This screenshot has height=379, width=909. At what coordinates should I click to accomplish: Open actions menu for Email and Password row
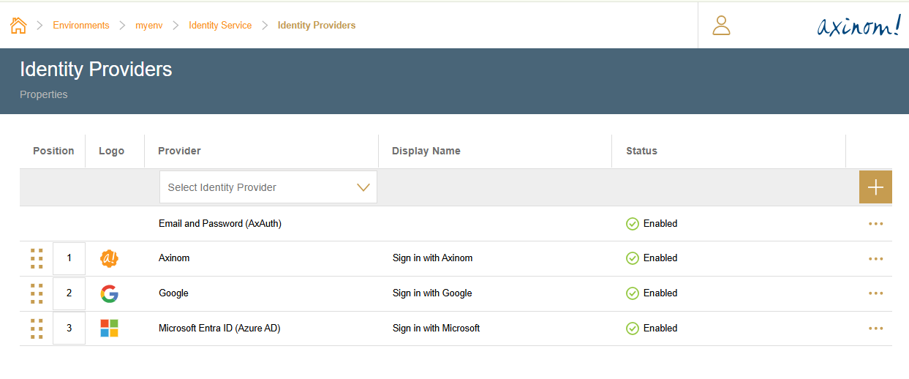tap(875, 224)
